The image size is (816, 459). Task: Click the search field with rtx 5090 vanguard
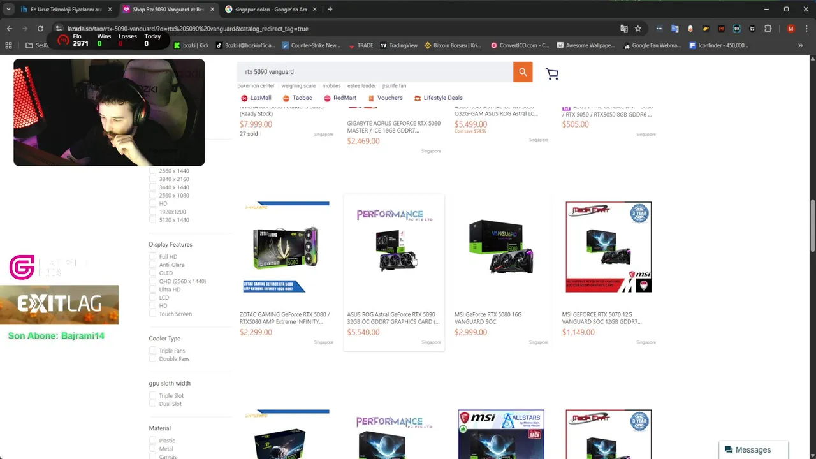pos(375,72)
